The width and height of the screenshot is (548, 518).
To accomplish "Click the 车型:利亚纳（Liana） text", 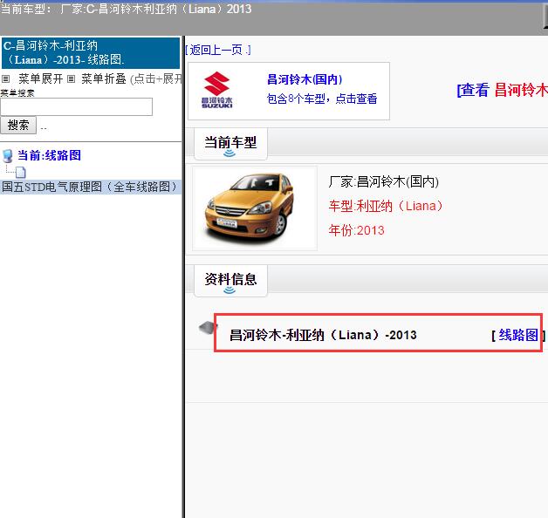I will [386, 206].
